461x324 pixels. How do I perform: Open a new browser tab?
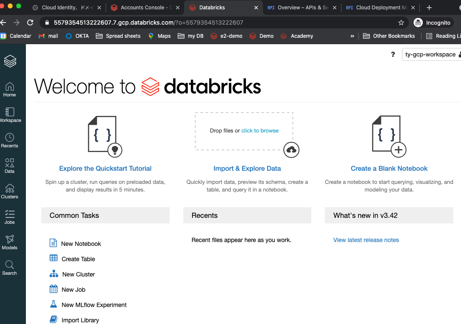click(x=429, y=8)
